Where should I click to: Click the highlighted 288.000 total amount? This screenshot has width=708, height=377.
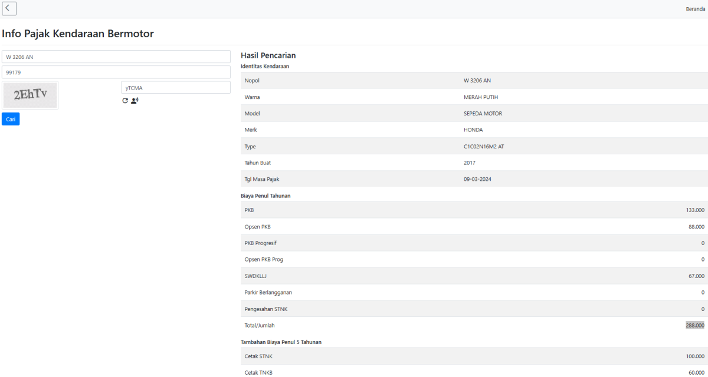694,325
